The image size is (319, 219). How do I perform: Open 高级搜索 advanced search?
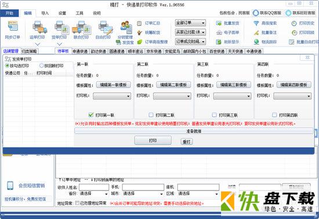pyautogui.click(x=265, y=23)
